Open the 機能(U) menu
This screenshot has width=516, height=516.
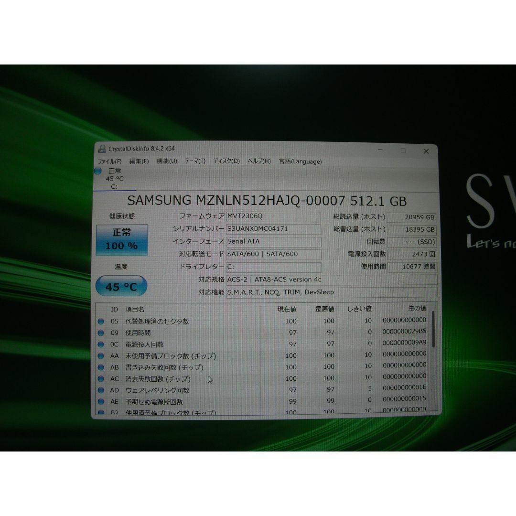tap(167, 161)
